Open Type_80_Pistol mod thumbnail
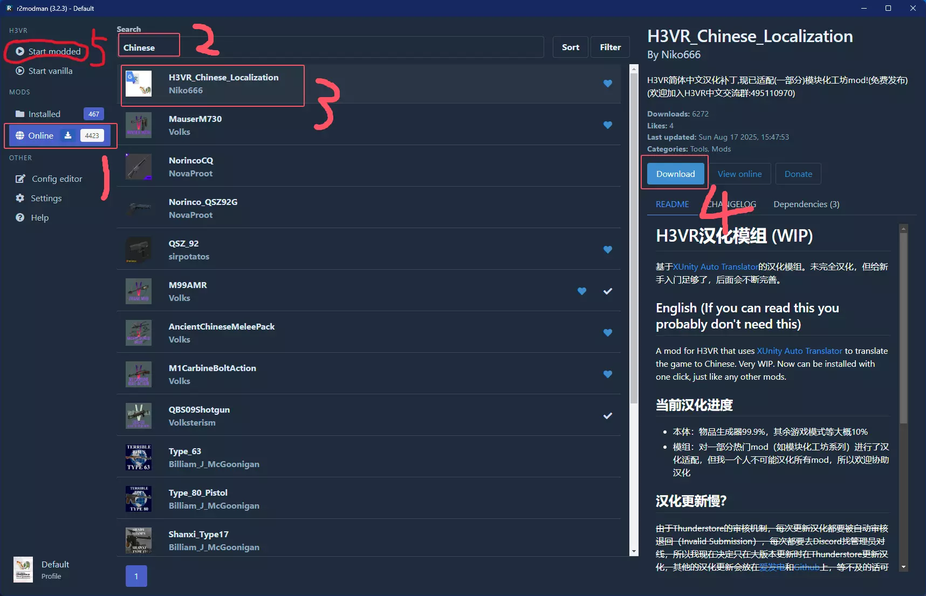The image size is (926, 596). point(139,499)
